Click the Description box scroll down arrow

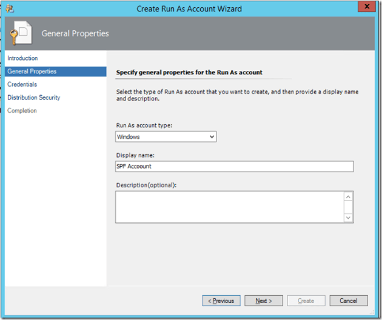[x=348, y=217]
